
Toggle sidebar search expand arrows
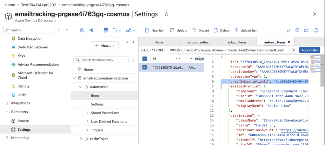tap(58, 30)
